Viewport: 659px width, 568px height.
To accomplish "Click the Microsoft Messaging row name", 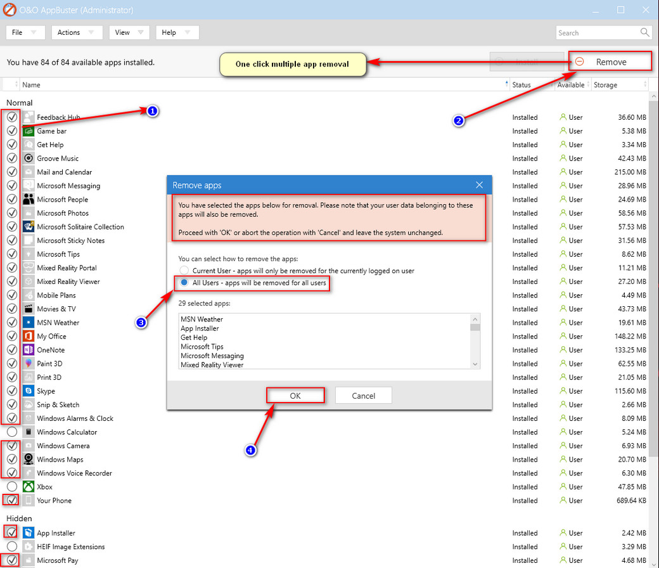I will [68, 186].
